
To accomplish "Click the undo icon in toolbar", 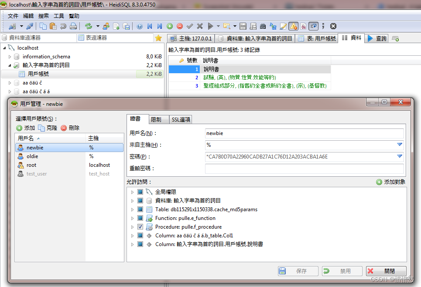I will coord(63,26).
